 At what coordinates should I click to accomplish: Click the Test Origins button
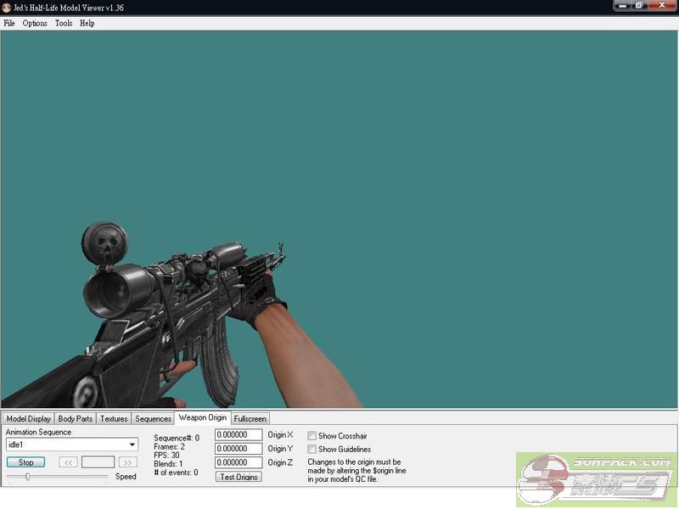pos(238,477)
